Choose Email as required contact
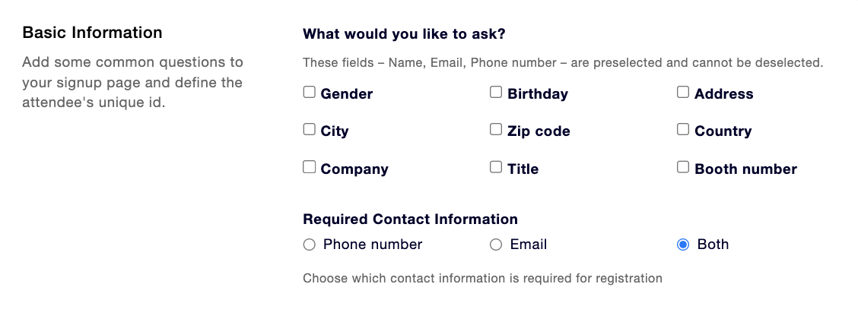 tap(496, 245)
